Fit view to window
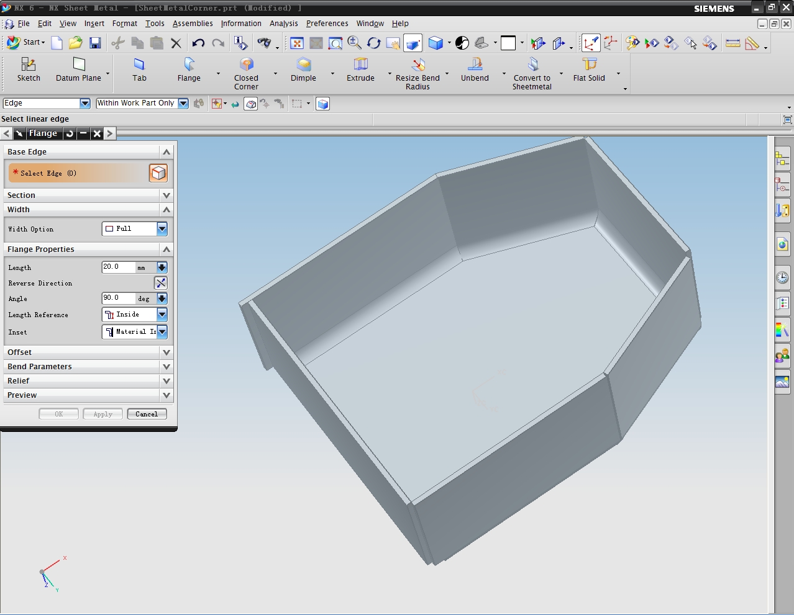 point(297,43)
